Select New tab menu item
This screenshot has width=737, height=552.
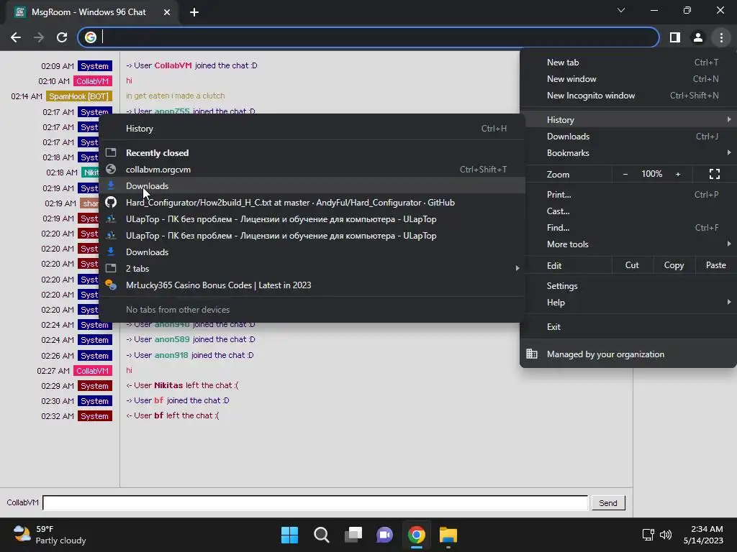click(x=628, y=63)
